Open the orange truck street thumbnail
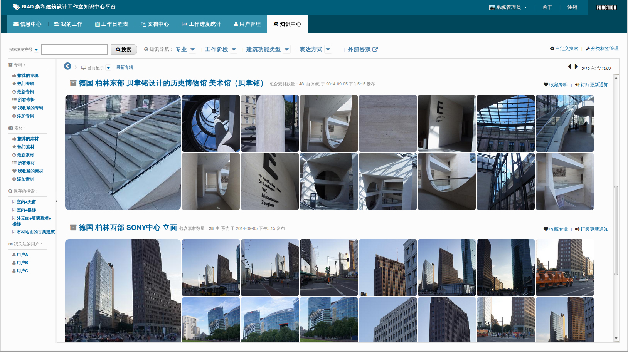 (x=565, y=268)
